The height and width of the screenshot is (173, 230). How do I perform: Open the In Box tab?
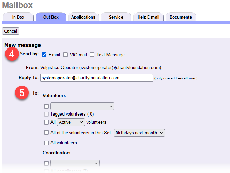(18, 17)
